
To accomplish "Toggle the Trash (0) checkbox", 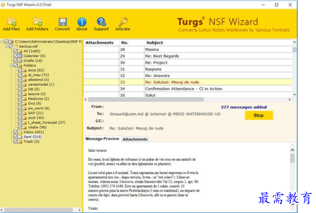I will click(x=15, y=142).
